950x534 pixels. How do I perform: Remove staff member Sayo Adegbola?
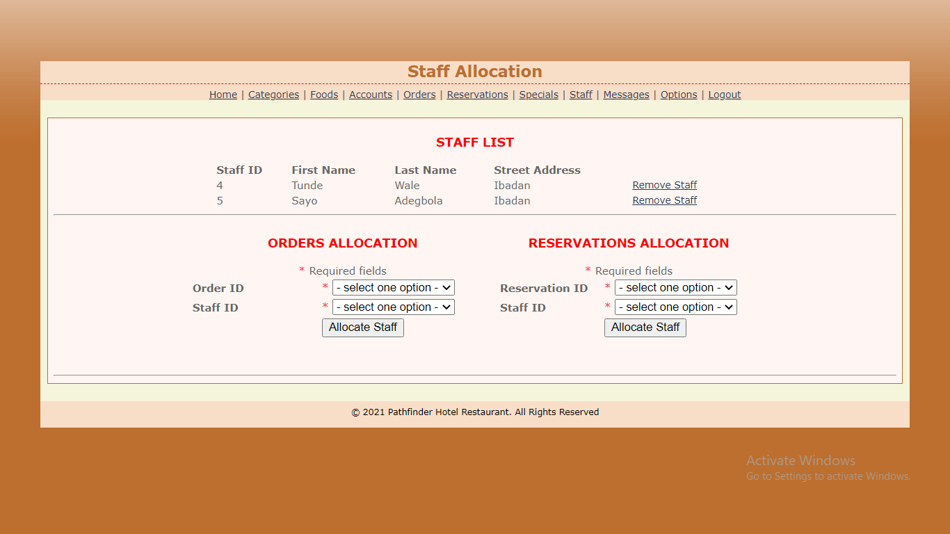pyautogui.click(x=664, y=200)
